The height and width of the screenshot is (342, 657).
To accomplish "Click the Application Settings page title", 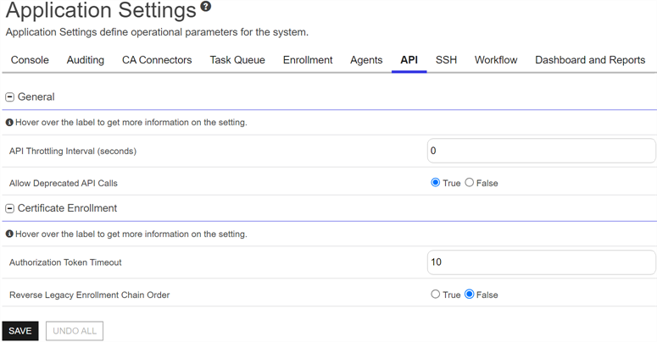I will click(101, 10).
